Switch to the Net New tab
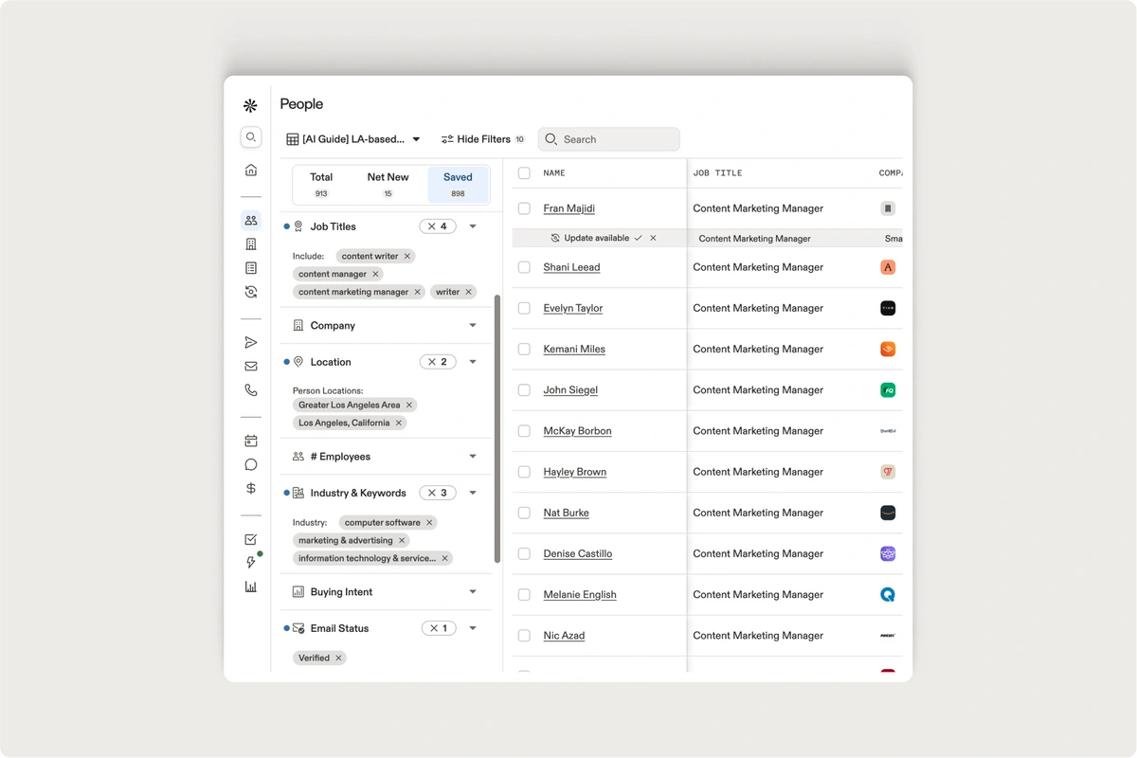Viewport: 1137px width, 758px height. click(388, 185)
